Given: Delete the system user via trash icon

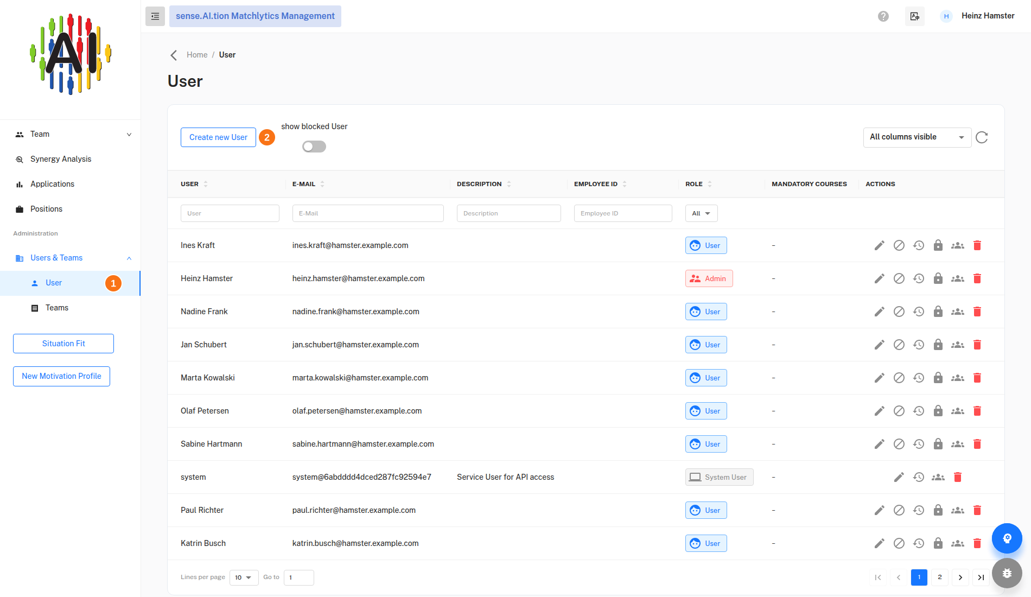Looking at the screenshot, I should coord(958,477).
